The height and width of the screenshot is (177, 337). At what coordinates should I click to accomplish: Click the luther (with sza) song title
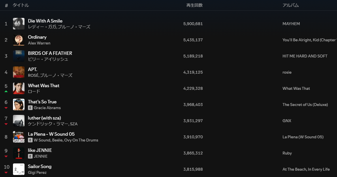click(44, 118)
